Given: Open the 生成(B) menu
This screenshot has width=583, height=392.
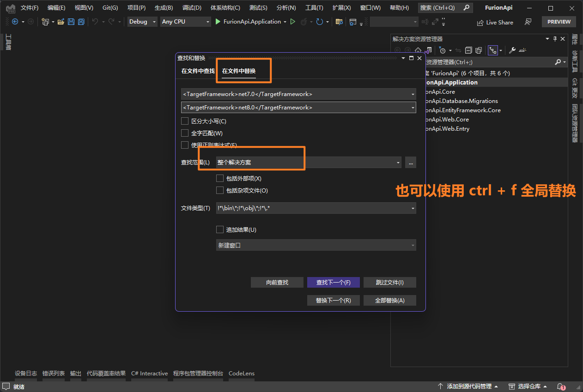Looking at the screenshot, I should pos(164,8).
